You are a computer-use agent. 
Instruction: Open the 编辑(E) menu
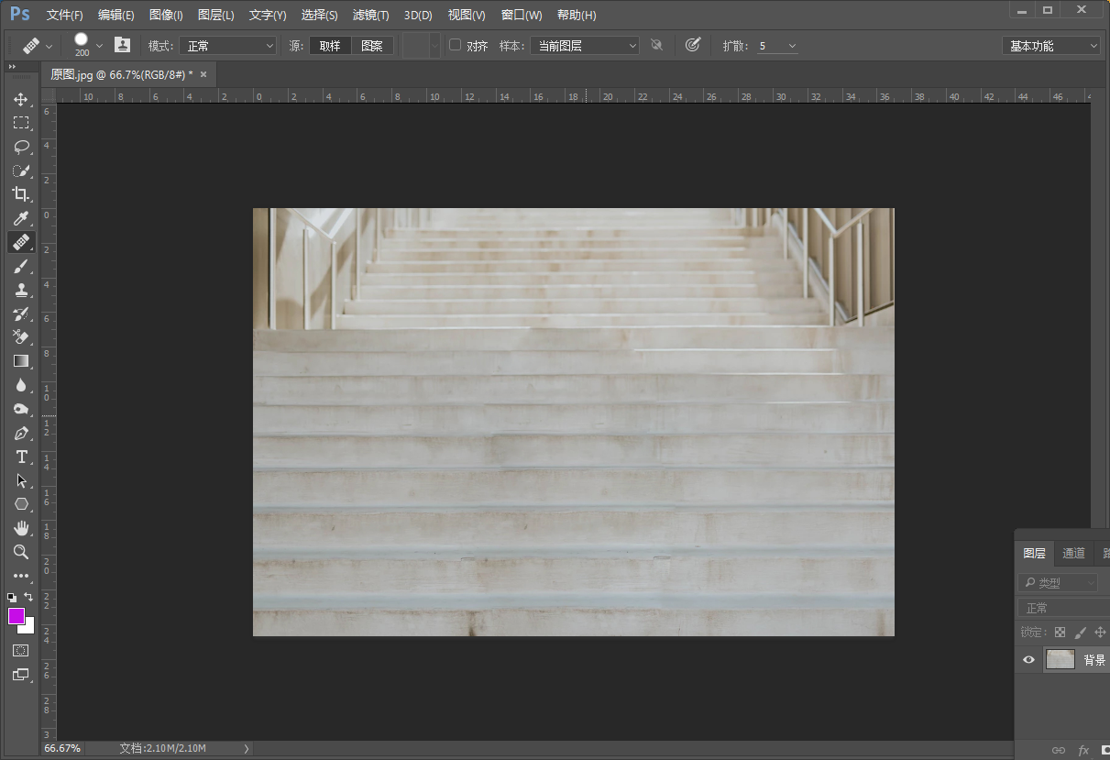click(116, 16)
